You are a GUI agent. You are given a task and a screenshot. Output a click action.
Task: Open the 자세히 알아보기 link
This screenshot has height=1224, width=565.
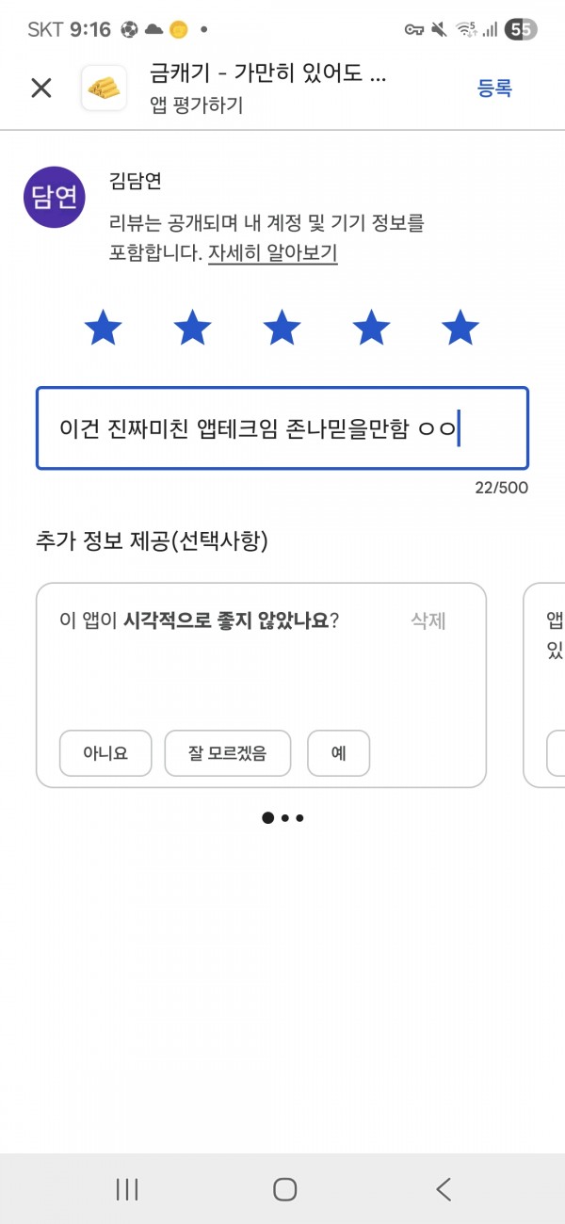point(273,253)
